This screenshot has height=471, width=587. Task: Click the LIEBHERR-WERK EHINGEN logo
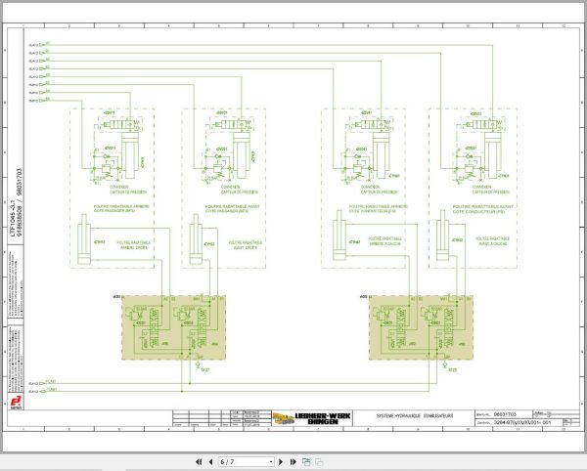click(312, 418)
